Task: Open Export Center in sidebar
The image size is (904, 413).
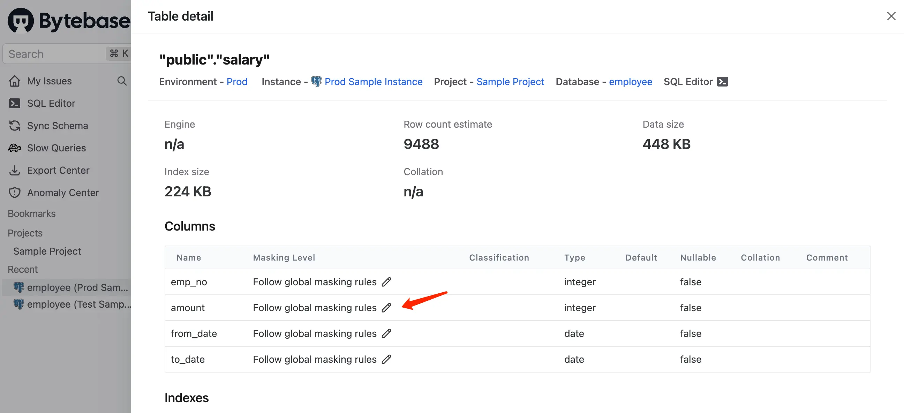Action: click(x=58, y=170)
